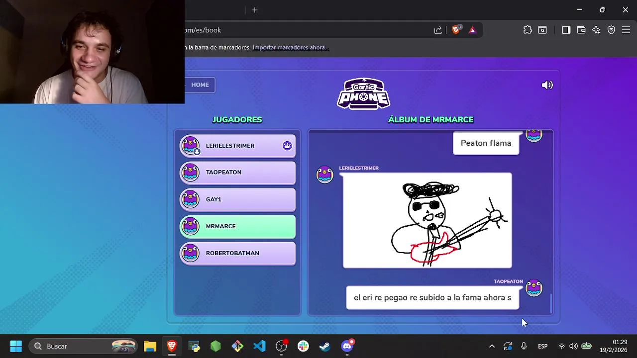
Task: Open Steam from the taskbar
Action: pos(325,346)
